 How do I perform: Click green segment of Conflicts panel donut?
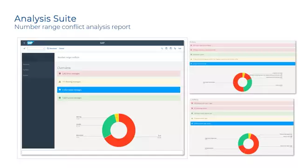(242, 139)
